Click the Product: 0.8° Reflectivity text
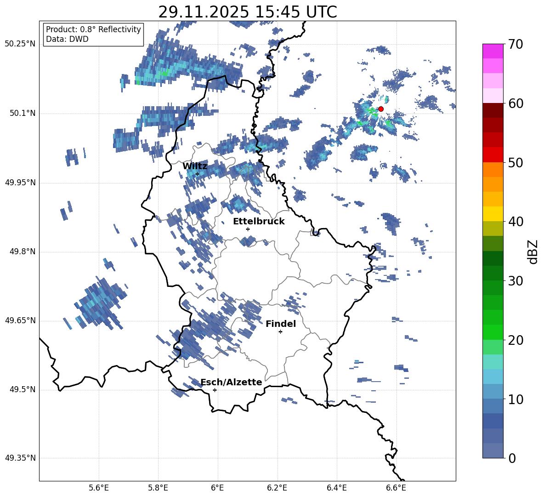The width and height of the screenshot is (544, 497). tap(93, 29)
